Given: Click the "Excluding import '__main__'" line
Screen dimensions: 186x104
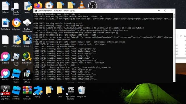Looking at the screenshot, I should (x=56, y=65).
